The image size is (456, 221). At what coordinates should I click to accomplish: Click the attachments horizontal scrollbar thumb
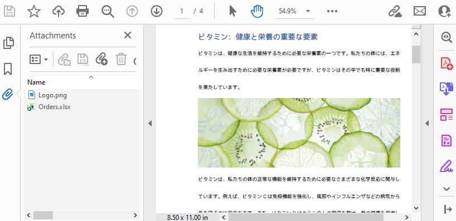point(43,215)
